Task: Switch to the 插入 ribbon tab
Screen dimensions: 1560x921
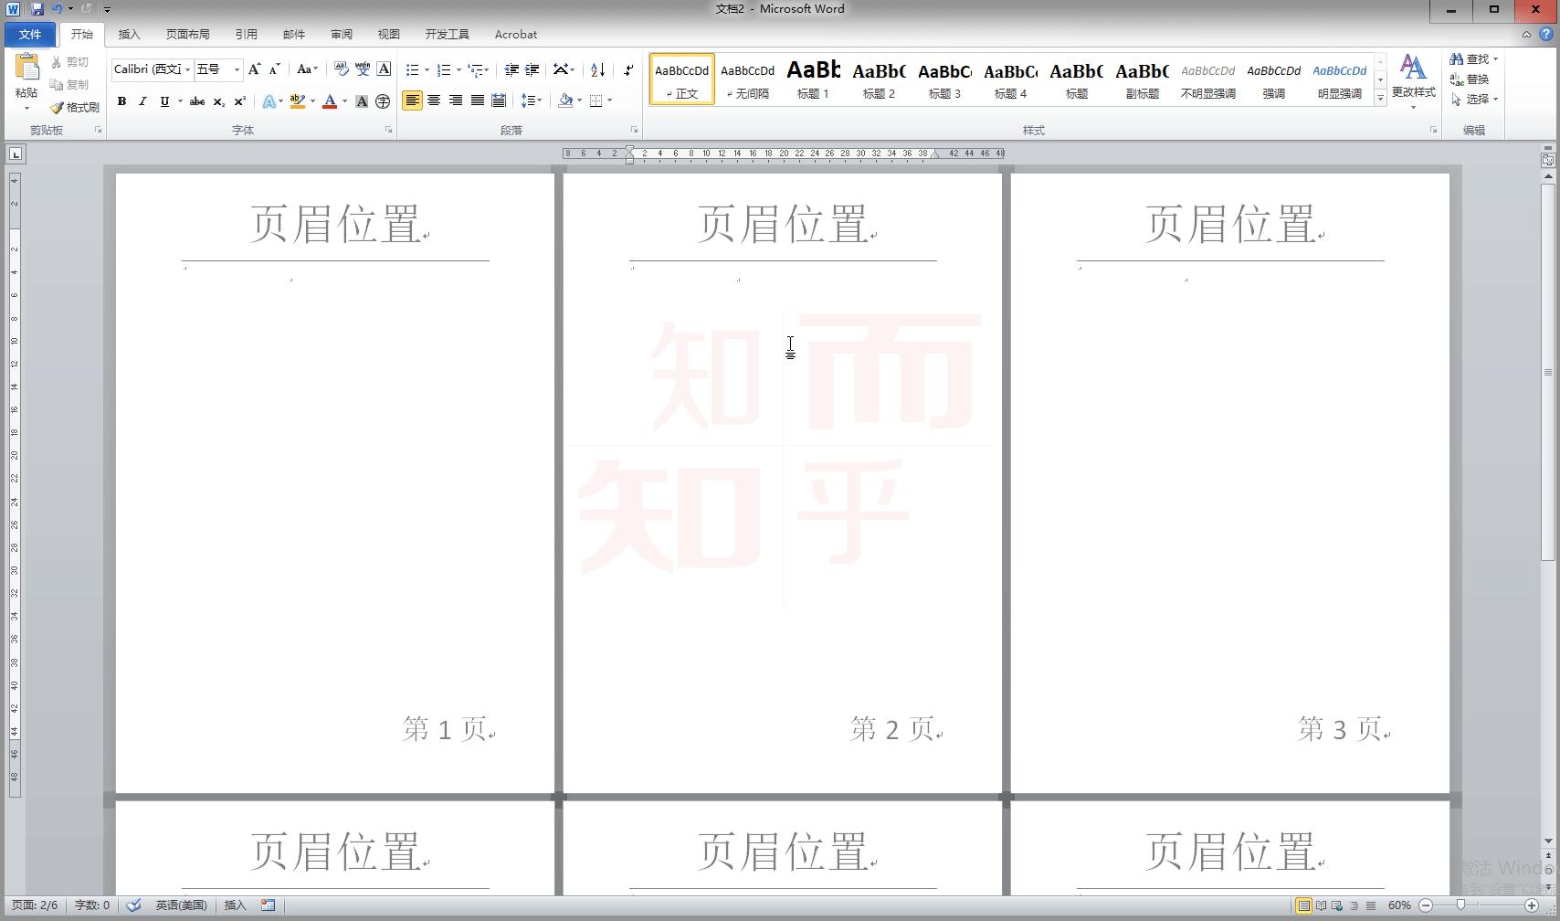Action: 128,34
